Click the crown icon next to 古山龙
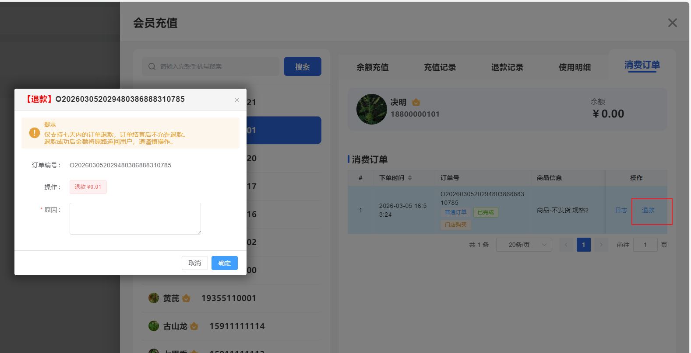 point(194,326)
